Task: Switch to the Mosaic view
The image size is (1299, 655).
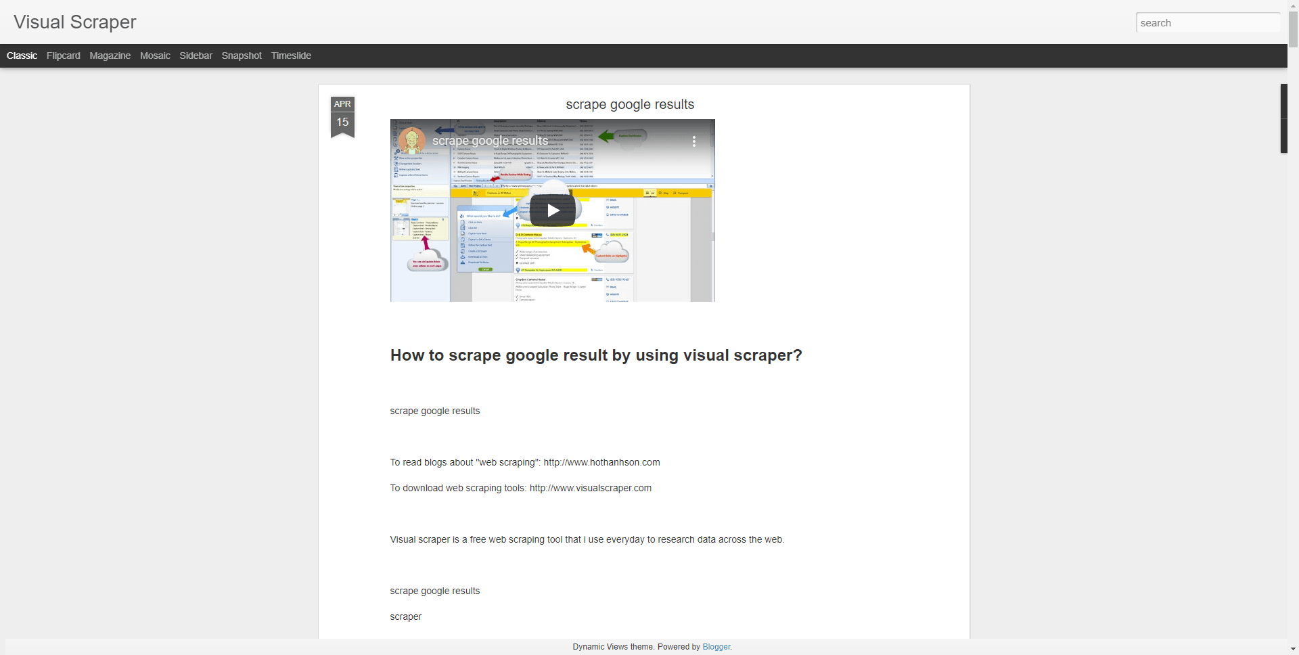Action: [155, 55]
